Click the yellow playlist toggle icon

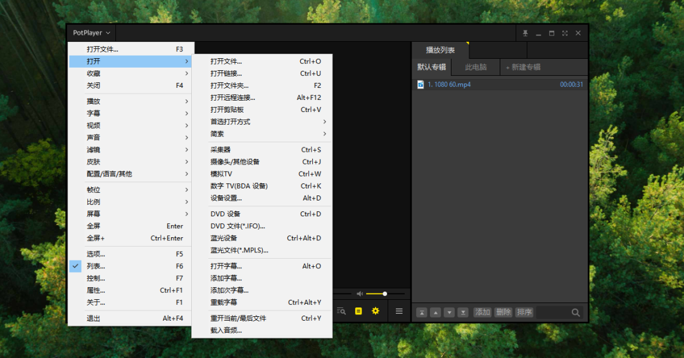tap(358, 311)
